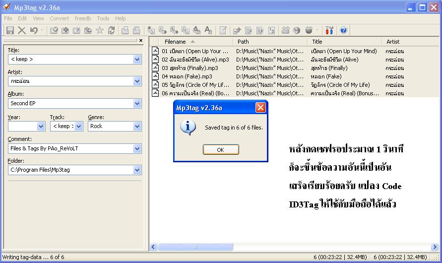
Task: Open Options with the red and blue tools icon
Action: click(329, 30)
